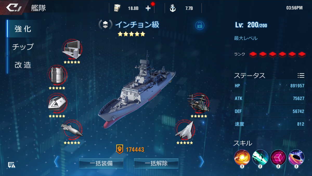Viewport: 312px width, 176px height.
Task: Click the 一括装備 button
Action: (101, 164)
